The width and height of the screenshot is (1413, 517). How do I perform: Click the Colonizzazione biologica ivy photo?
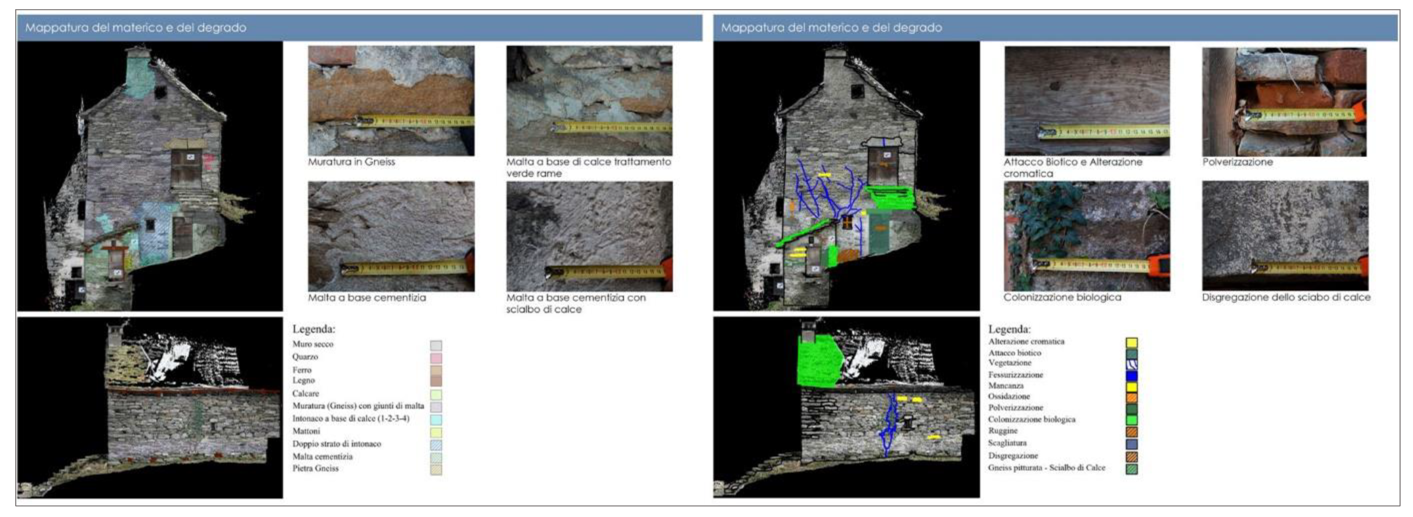click(1086, 236)
